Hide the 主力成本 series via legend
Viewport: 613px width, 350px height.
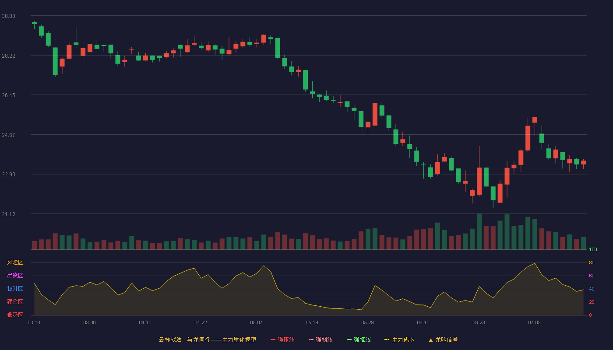pyautogui.click(x=399, y=339)
